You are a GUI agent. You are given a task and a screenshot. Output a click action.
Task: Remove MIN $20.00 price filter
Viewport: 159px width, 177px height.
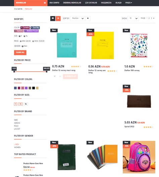click(x=21, y=41)
